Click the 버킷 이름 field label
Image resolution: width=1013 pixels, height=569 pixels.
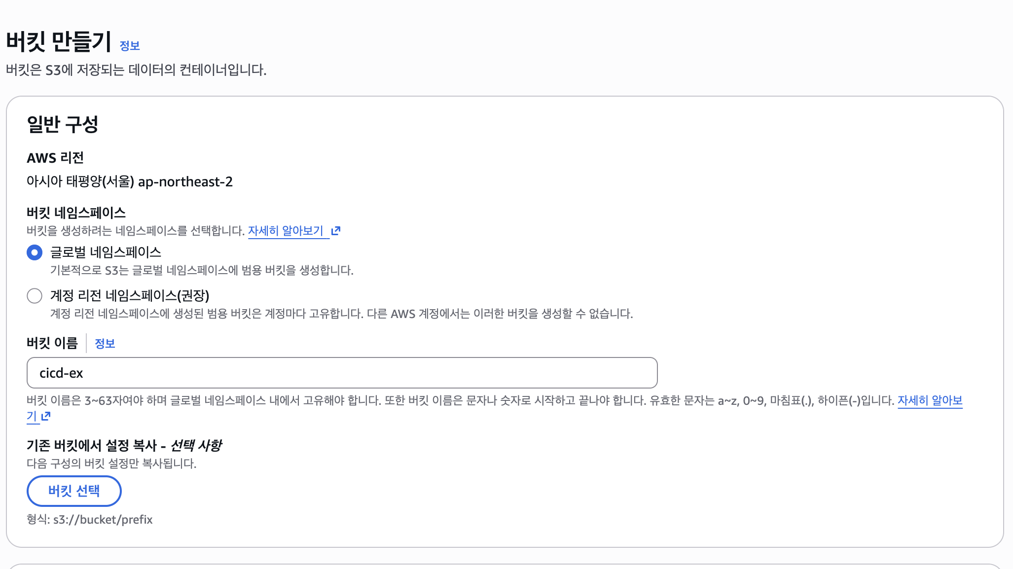52,343
